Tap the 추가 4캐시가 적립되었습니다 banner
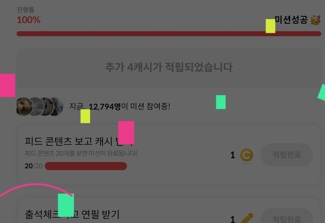 (x=169, y=67)
